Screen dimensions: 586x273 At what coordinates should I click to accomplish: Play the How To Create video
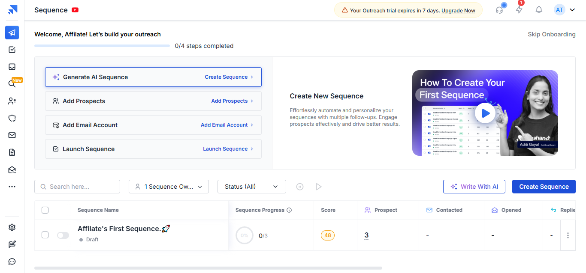485,113
